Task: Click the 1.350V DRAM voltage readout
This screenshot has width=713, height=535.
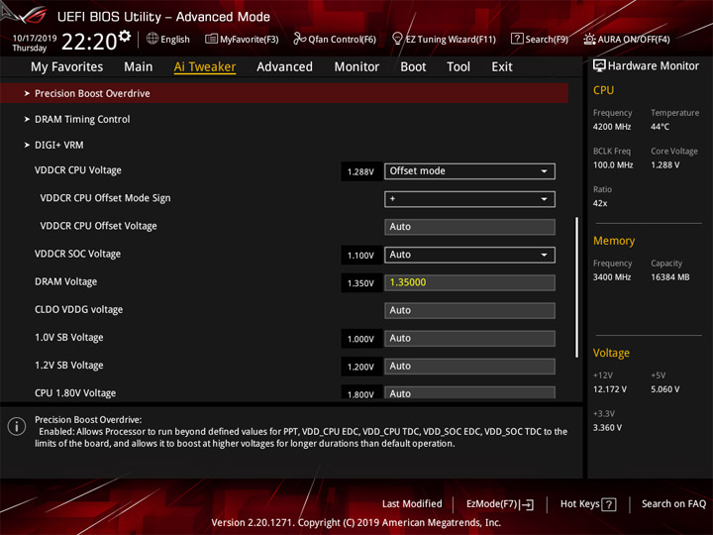Action: [x=361, y=283]
